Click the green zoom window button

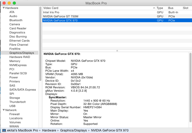[x=14, y=3]
